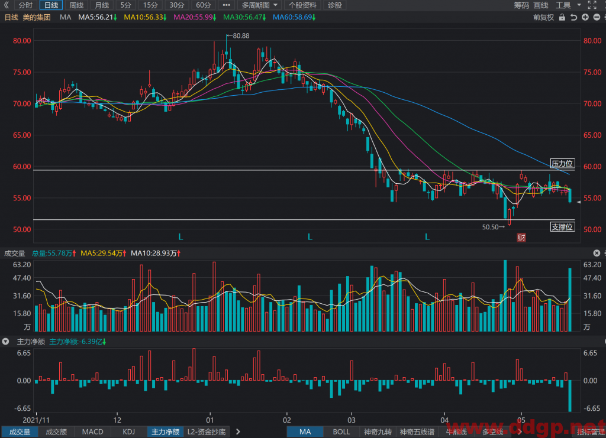Select the 15分 period

[x=150, y=5]
